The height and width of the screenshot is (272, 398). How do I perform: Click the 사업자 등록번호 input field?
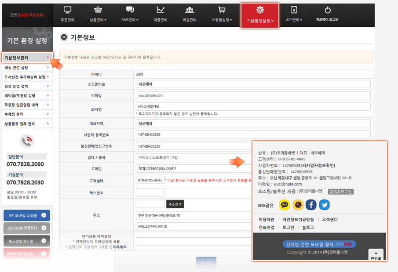(x=253, y=134)
